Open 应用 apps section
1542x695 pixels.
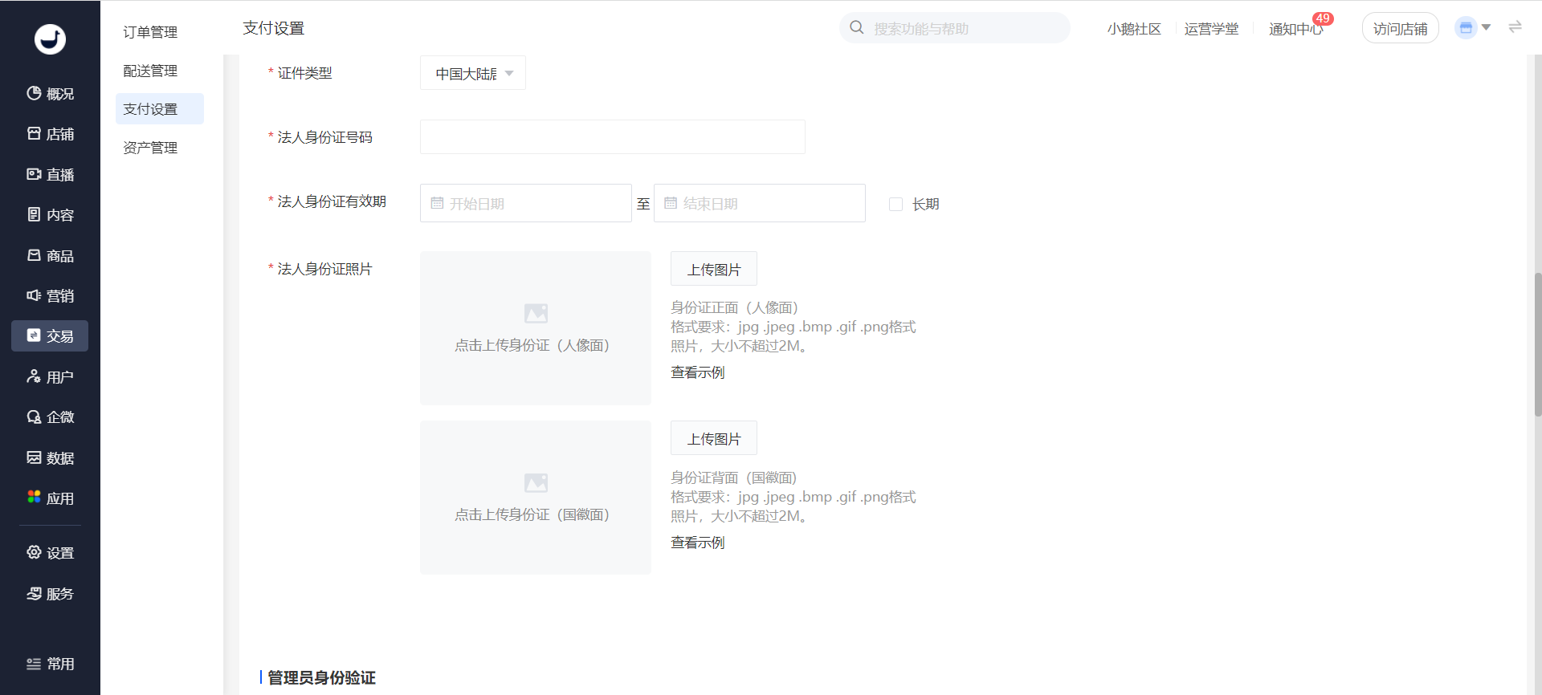pos(50,498)
